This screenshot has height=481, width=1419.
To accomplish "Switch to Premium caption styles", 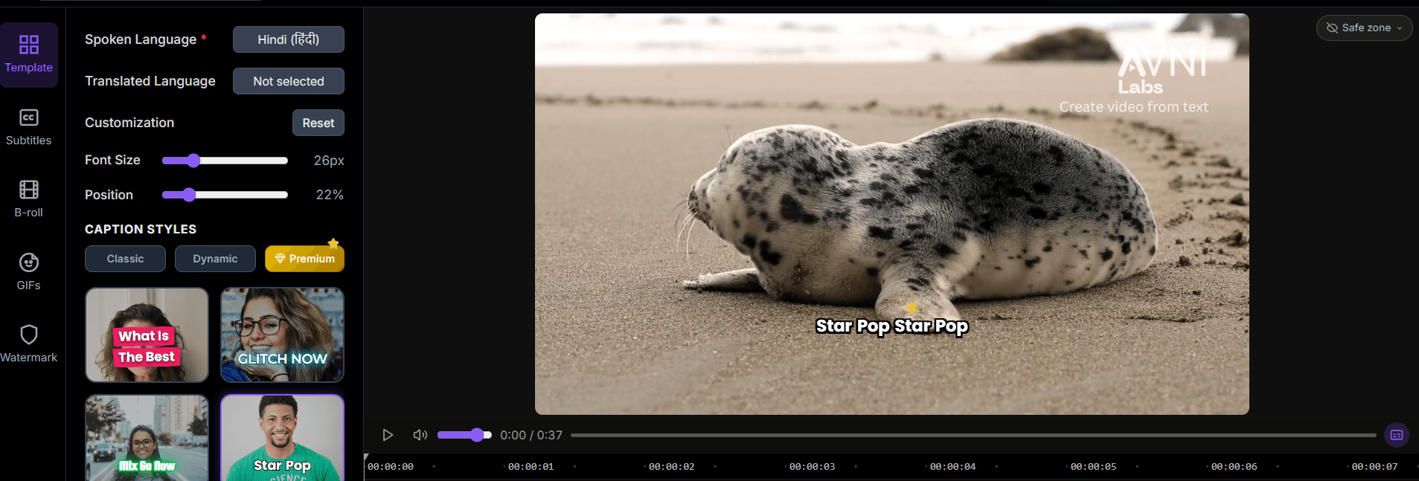I will tap(304, 259).
